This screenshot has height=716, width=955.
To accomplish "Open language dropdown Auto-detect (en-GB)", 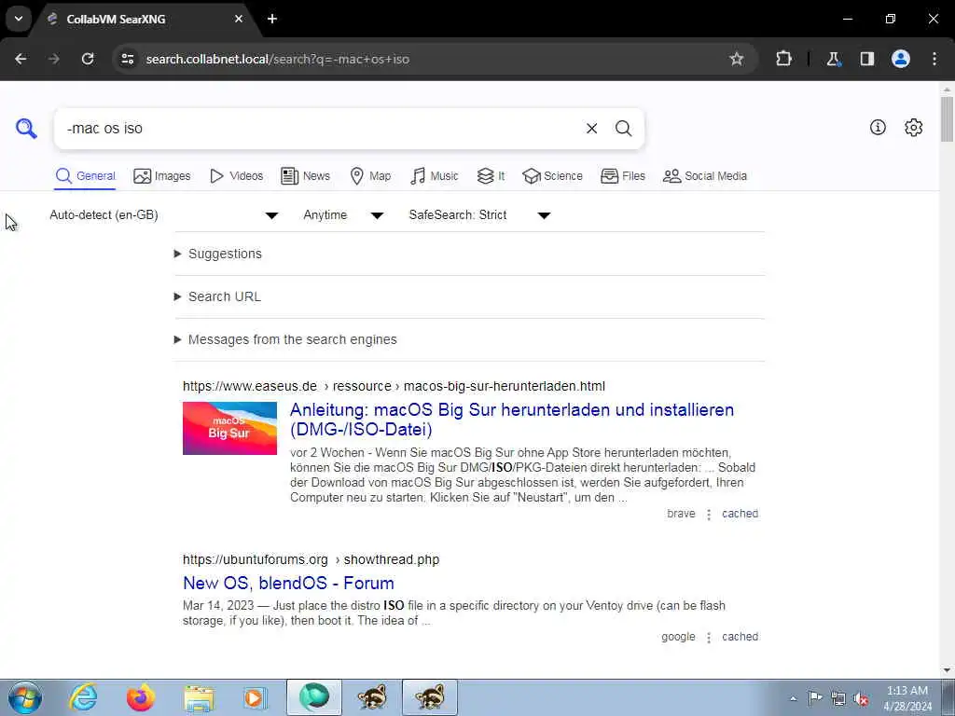I will point(164,215).
